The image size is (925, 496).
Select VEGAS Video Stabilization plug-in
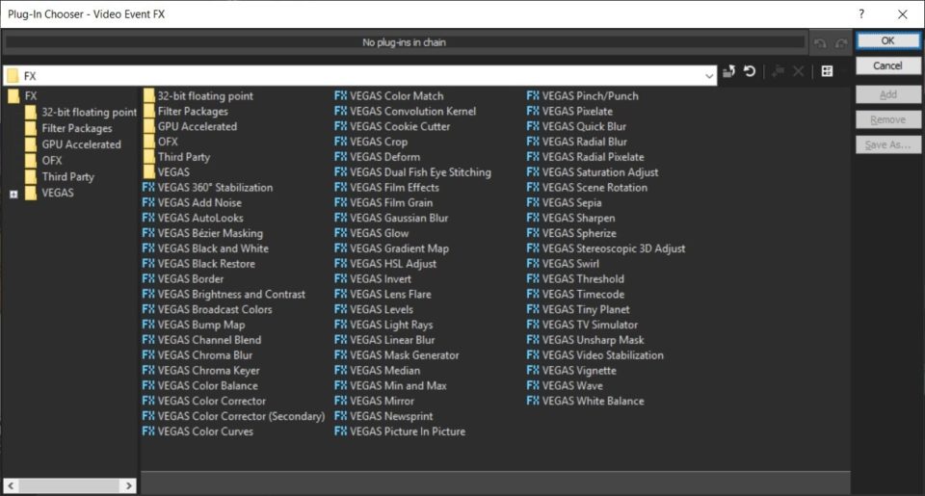[595, 355]
